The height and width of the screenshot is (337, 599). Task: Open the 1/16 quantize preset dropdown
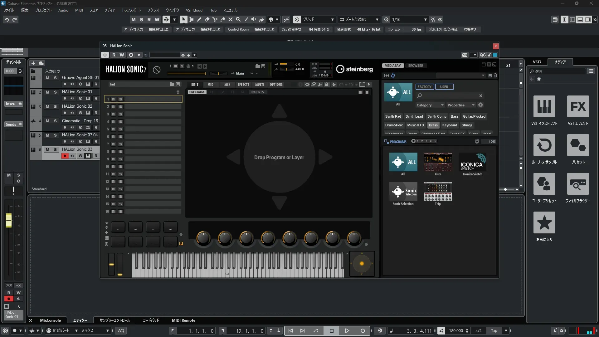pos(425,19)
